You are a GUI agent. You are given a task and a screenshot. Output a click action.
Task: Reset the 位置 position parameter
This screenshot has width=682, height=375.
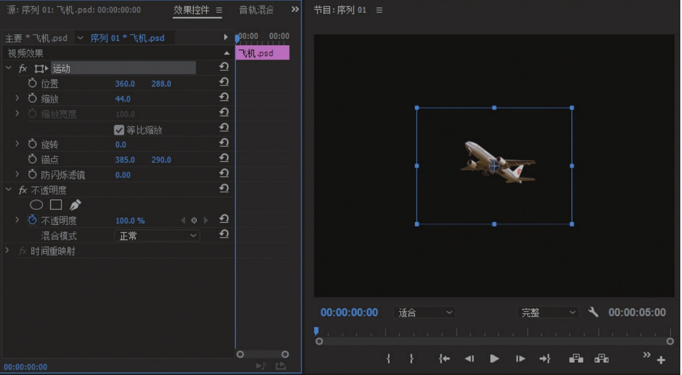[x=224, y=82]
